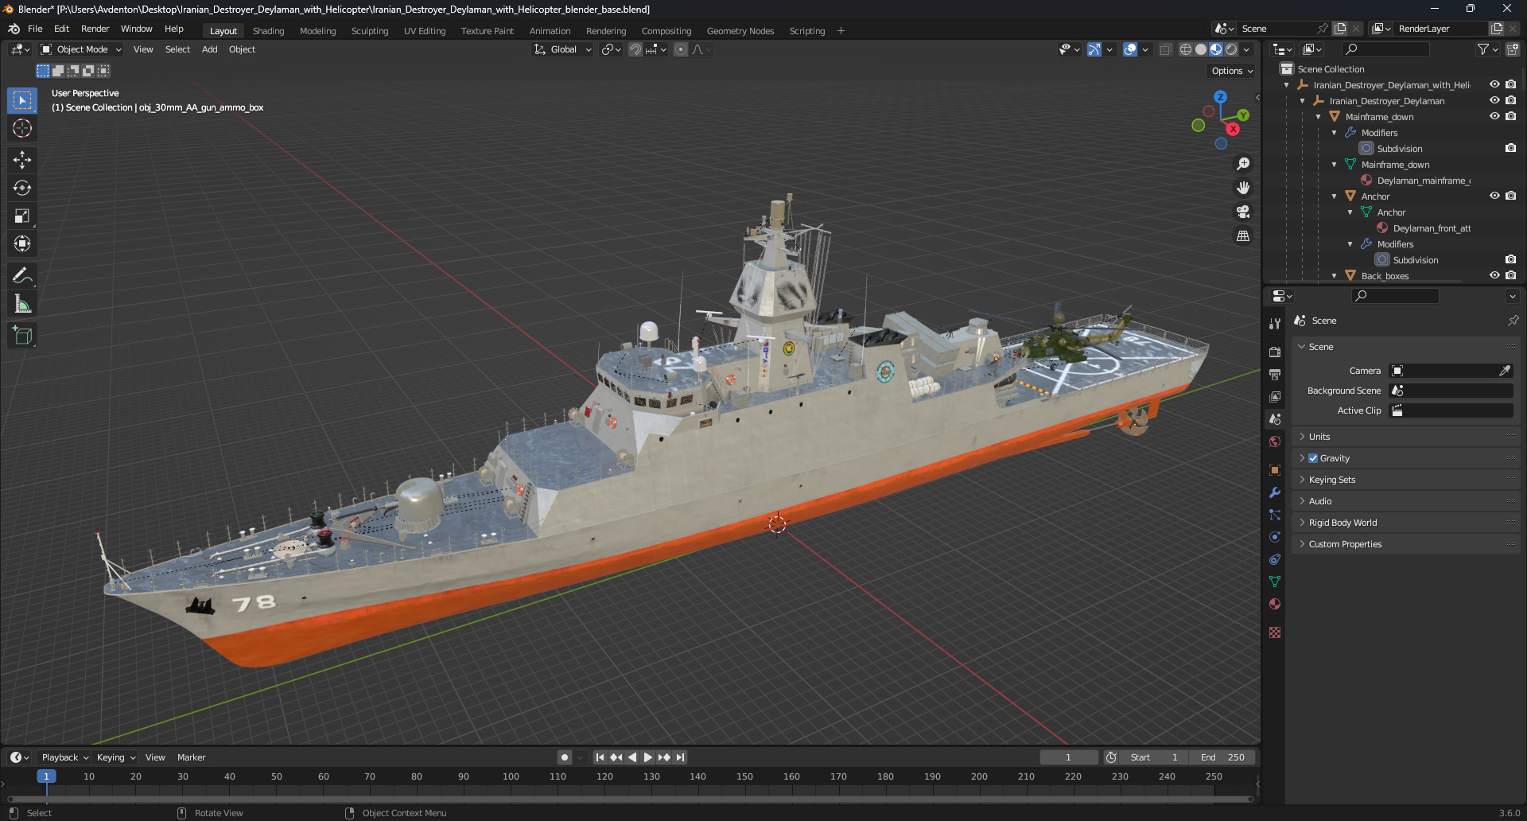Screen dimensions: 1527x821
Task: Open the Modifiers properties tab
Action: pyautogui.click(x=1275, y=492)
